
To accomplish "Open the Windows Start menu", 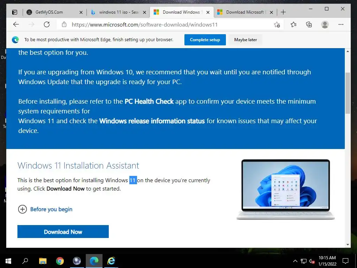I will click(x=8, y=261).
